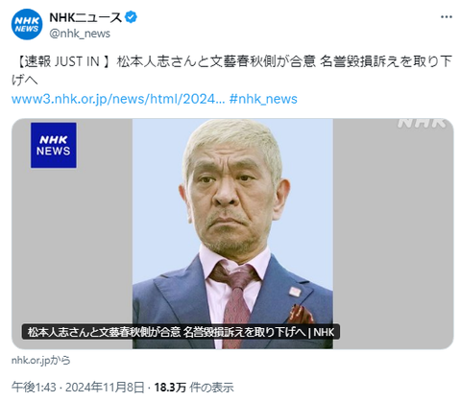Screen dimensions: 461x401
Task: Open the #nhk_news hashtag
Action: [263, 99]
